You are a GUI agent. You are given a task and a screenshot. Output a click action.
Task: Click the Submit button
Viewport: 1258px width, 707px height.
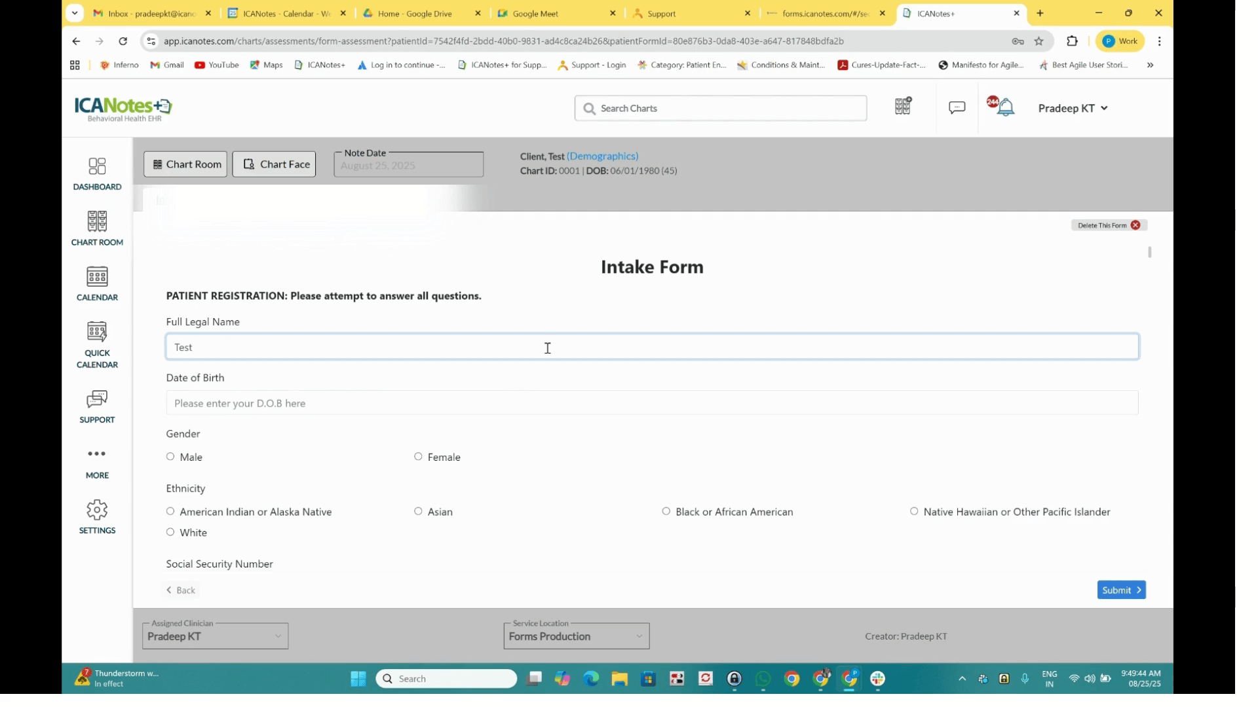[x=1121, y=590]
